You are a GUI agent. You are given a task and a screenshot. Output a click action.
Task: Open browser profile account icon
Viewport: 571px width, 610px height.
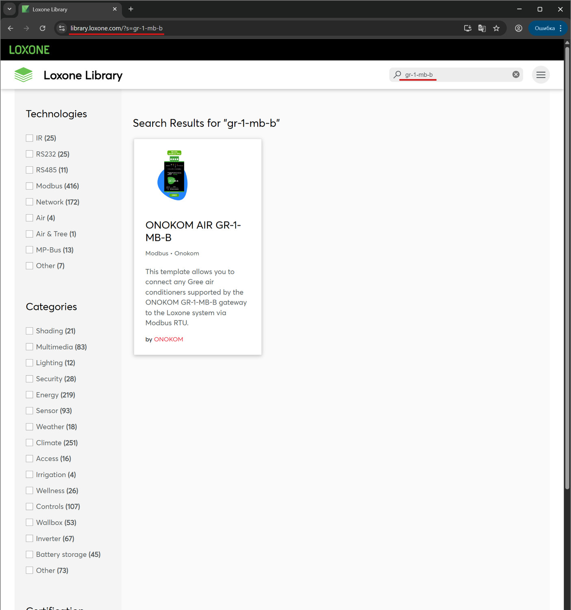519,28
